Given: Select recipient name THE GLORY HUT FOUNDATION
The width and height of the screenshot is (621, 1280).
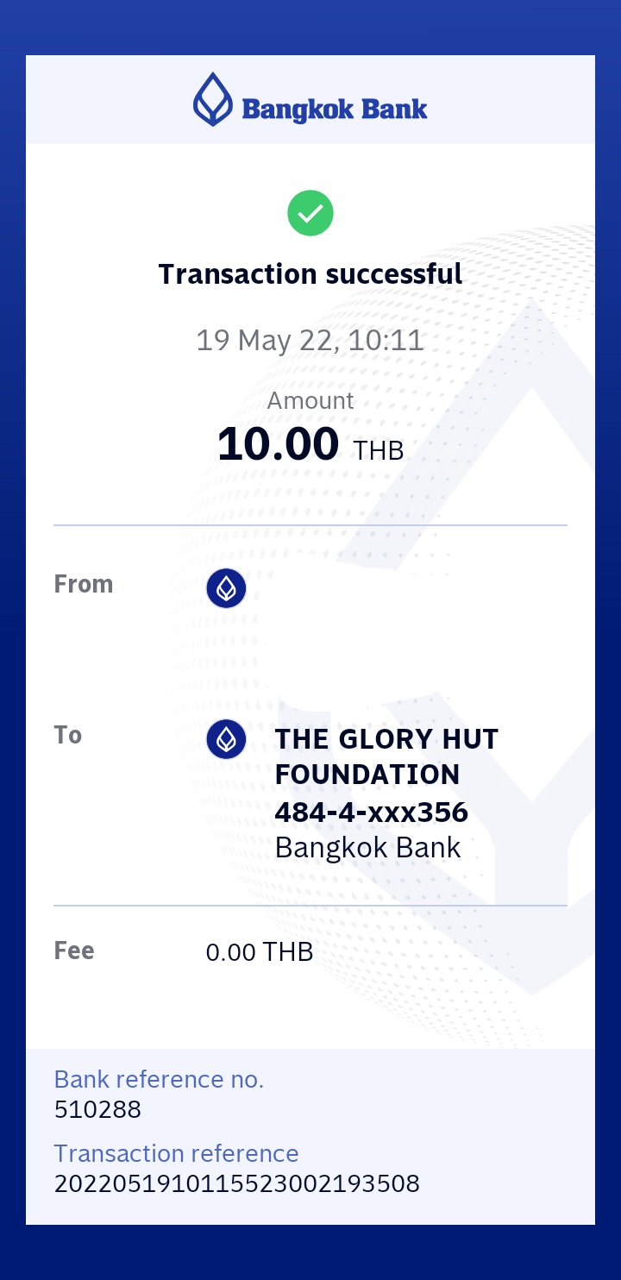Looking at the screenshot, I should [386, 756].
